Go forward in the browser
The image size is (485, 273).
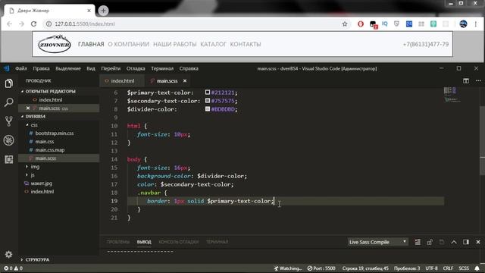tap(21, 24)
